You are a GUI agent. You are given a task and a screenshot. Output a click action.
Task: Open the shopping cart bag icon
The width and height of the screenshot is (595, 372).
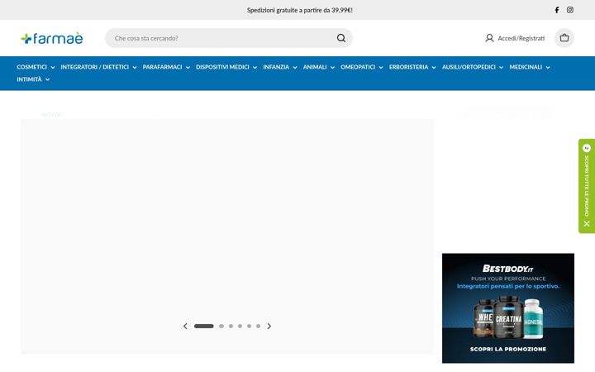coord(564,38)
